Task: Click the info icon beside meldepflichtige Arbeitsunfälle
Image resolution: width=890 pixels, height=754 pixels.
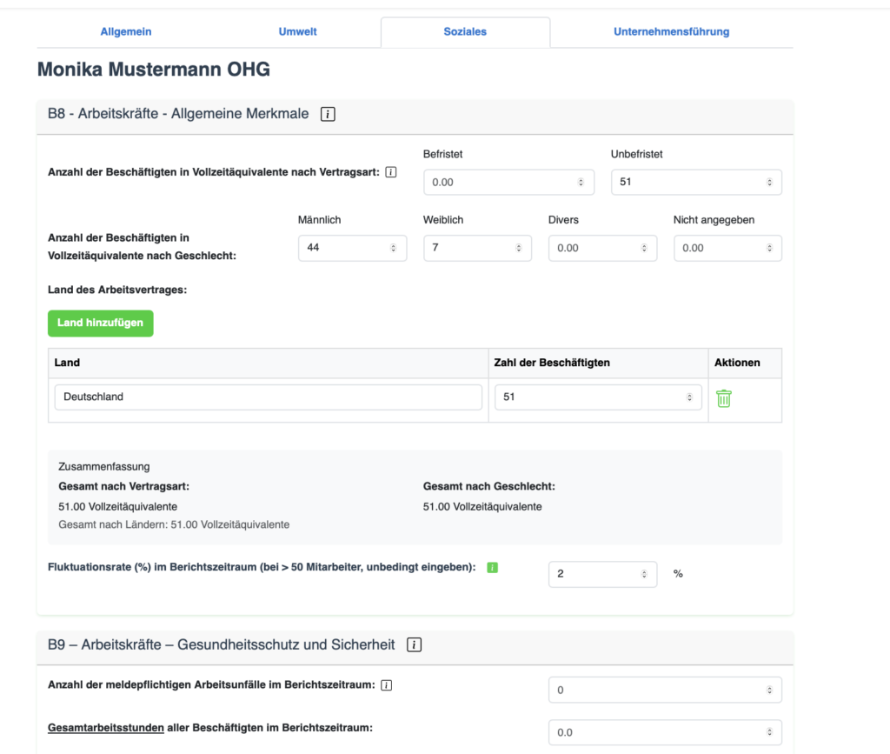Action: tap(385, 684)
